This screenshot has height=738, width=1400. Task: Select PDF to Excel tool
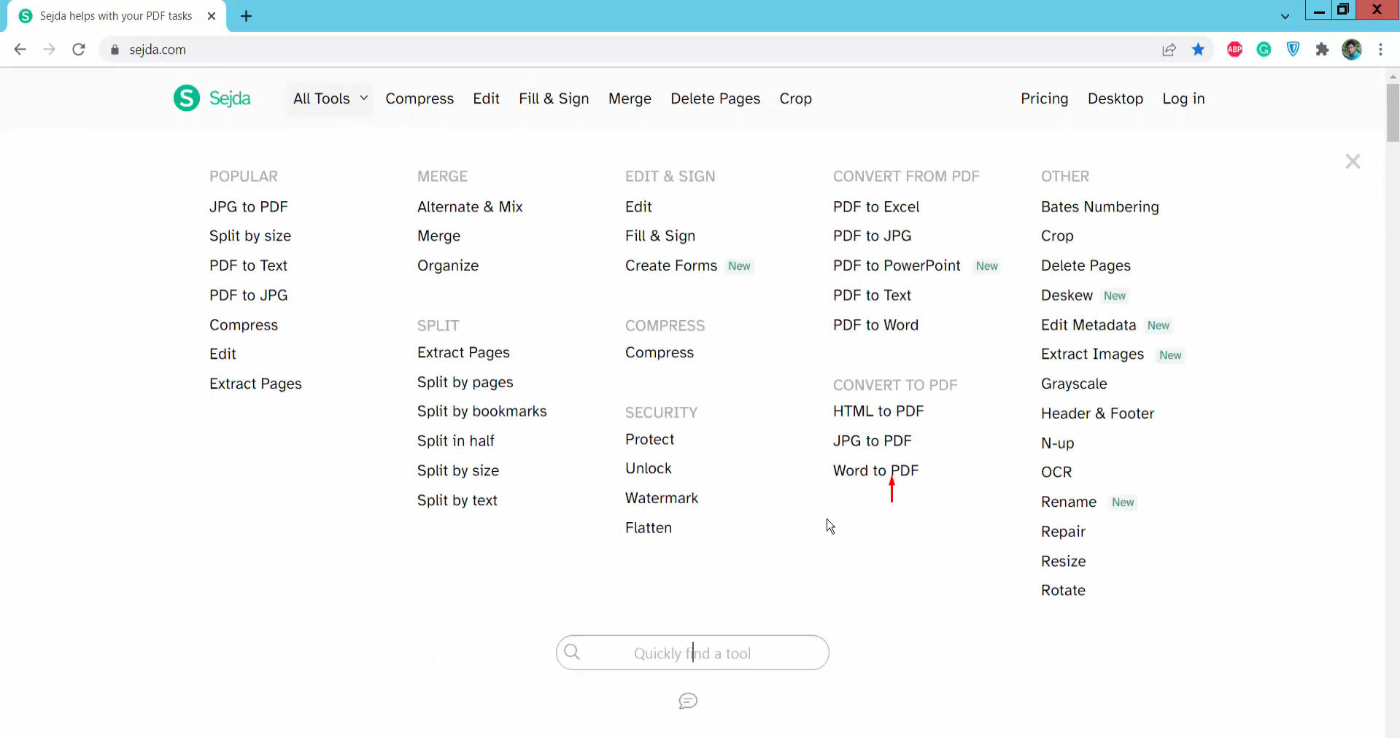pos(876,207)
